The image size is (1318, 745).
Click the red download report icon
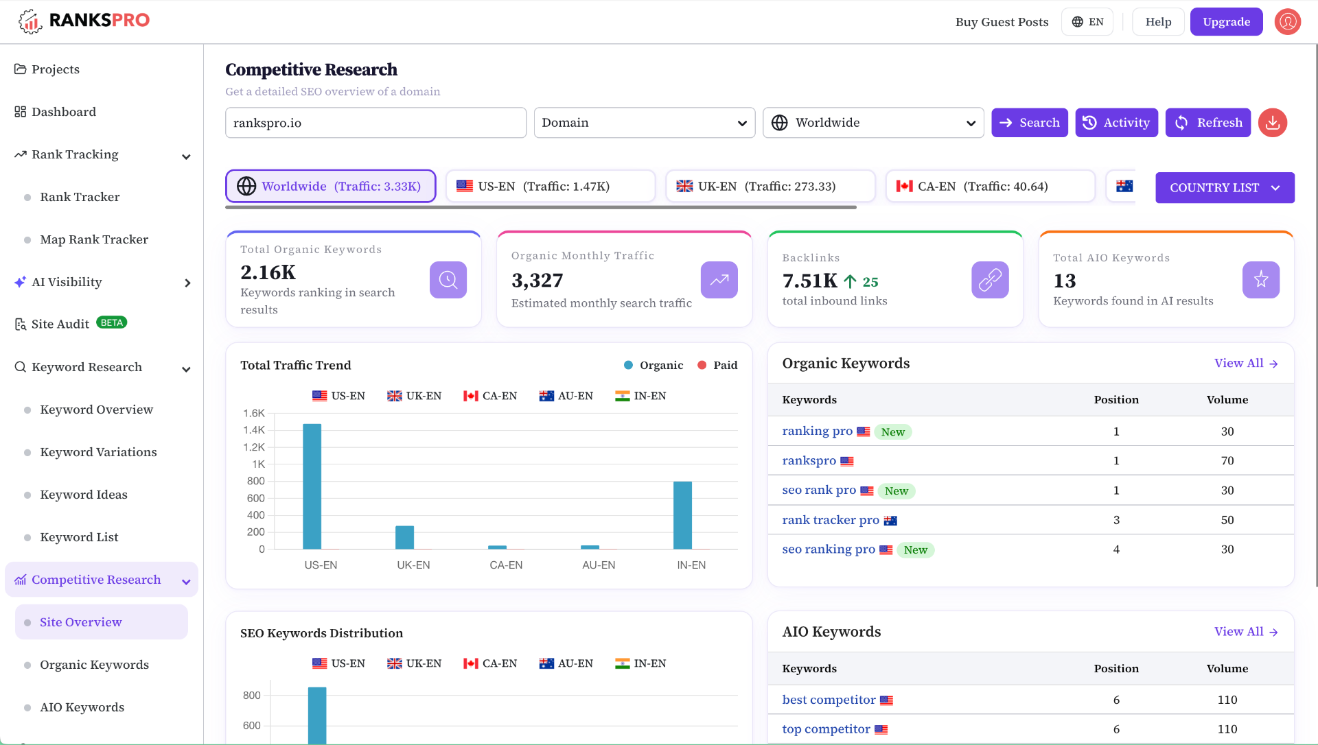pyautogui.click(x=1273, y=123)
